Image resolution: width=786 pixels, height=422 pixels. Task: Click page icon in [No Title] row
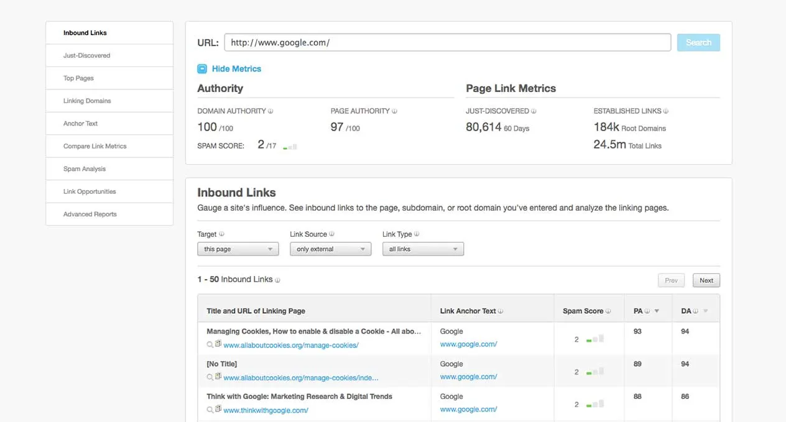tap(218, 377)
